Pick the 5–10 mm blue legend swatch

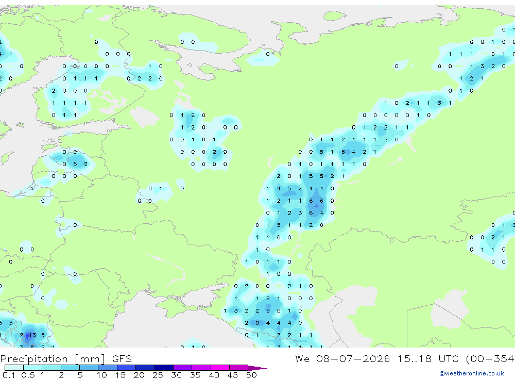click(x=89, y=368)
